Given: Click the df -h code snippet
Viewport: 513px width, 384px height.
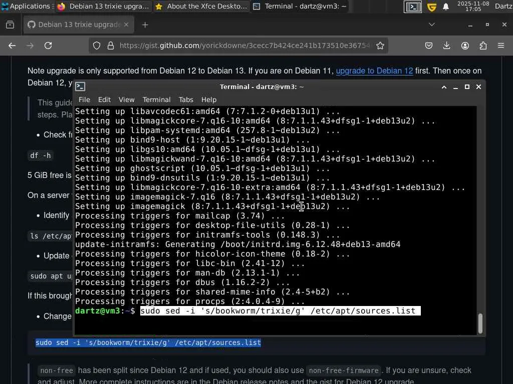Looking at the screenshot, I should [41, 155].
